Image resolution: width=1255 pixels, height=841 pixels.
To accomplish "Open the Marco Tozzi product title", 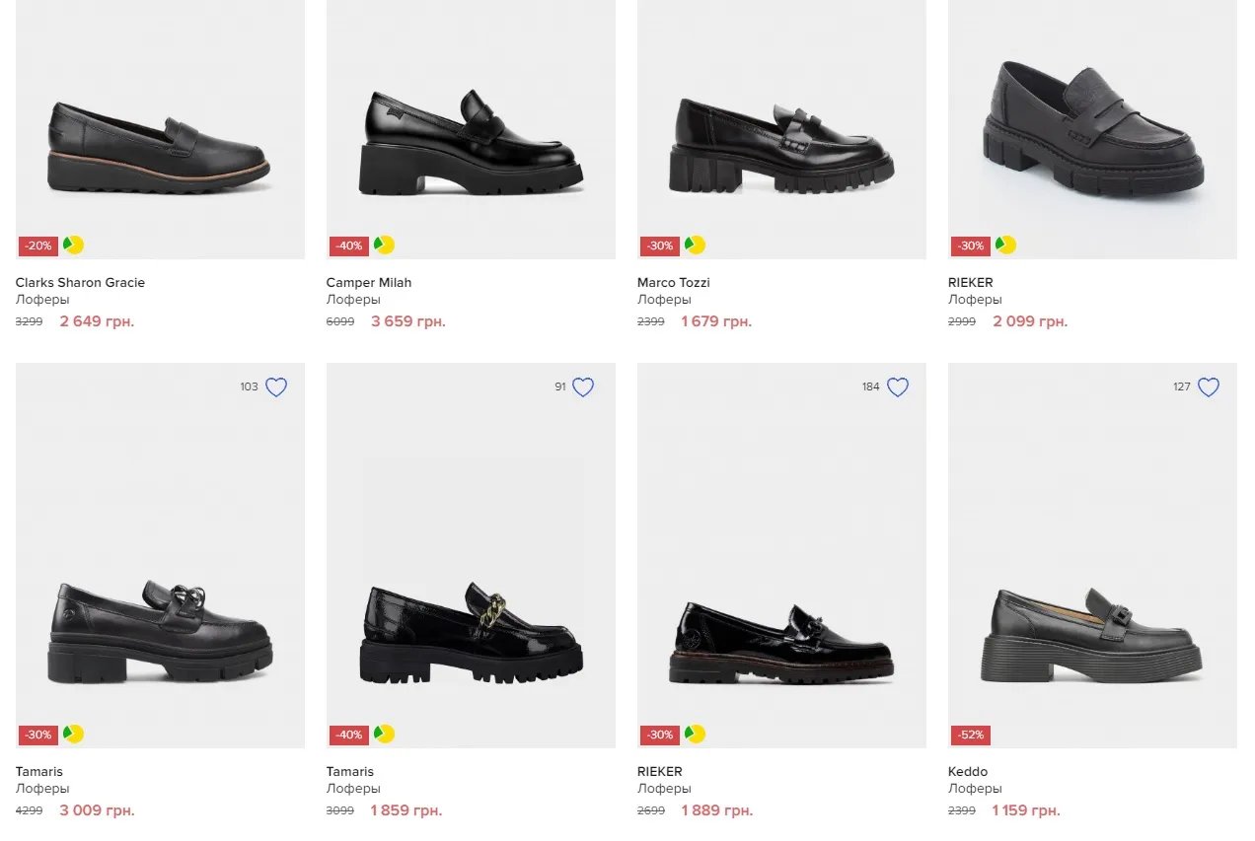I will coord(673,283).
